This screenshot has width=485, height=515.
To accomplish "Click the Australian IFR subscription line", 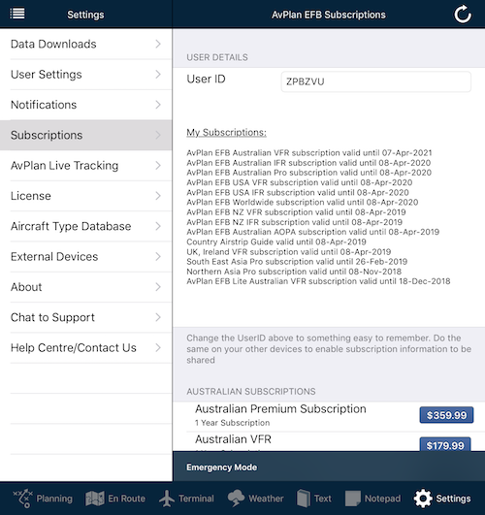I will click(308, 163).
